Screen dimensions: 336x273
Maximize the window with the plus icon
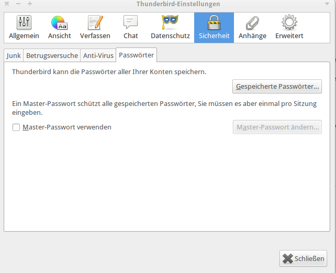[30, 4]
